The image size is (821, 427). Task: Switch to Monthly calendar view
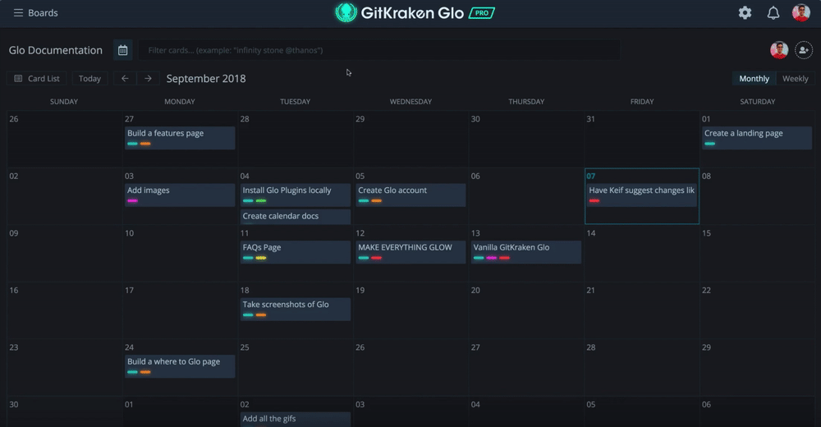(x=754, y=79)
